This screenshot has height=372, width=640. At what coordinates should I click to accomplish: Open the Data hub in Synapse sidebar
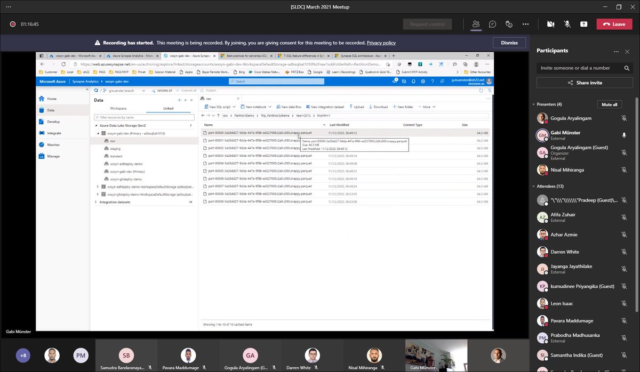[x=51, y=110]
